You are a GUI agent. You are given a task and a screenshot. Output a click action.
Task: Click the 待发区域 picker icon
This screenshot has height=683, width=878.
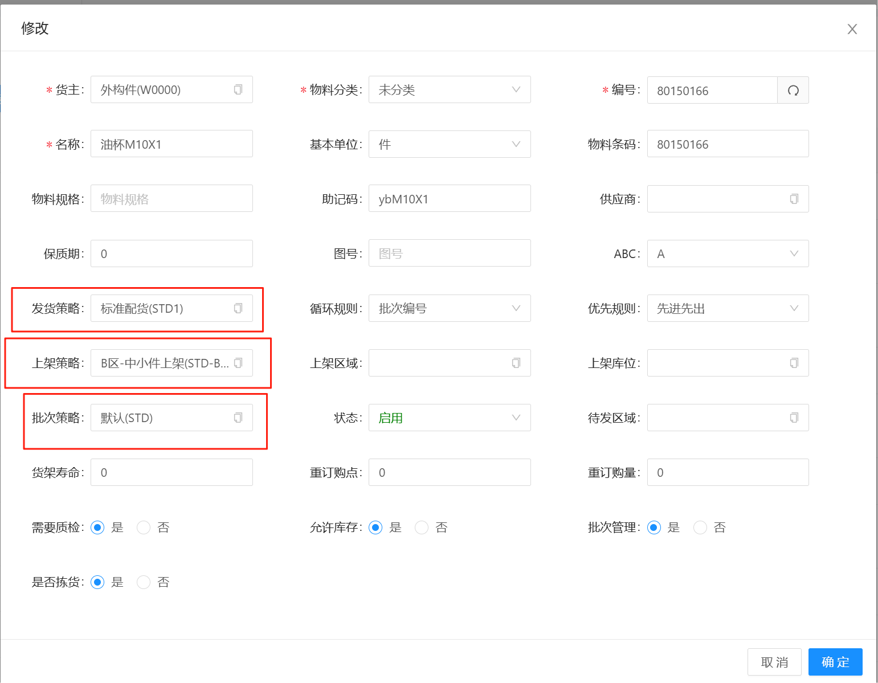(794, 418)
